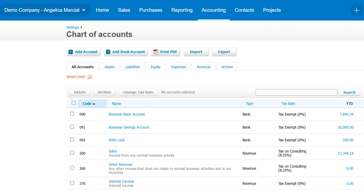Check the box for account 090

click(72, 114)
